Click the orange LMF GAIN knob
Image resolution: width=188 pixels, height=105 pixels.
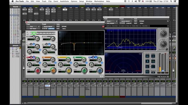point(53,70)
